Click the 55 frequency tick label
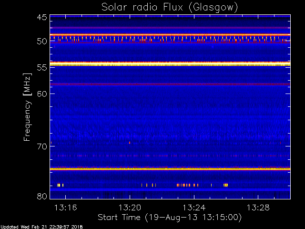 click(41, 68)
